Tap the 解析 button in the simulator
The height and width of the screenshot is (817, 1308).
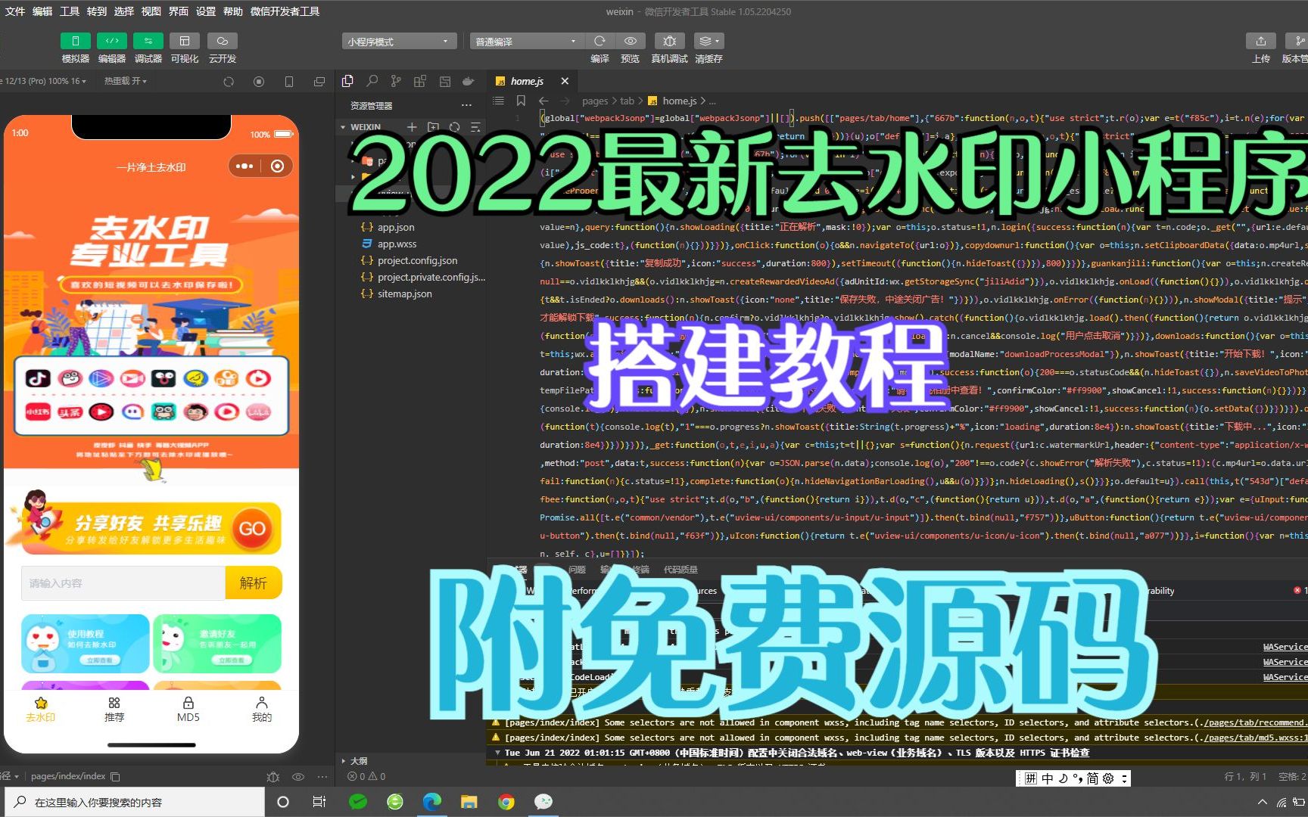(254, 582)
